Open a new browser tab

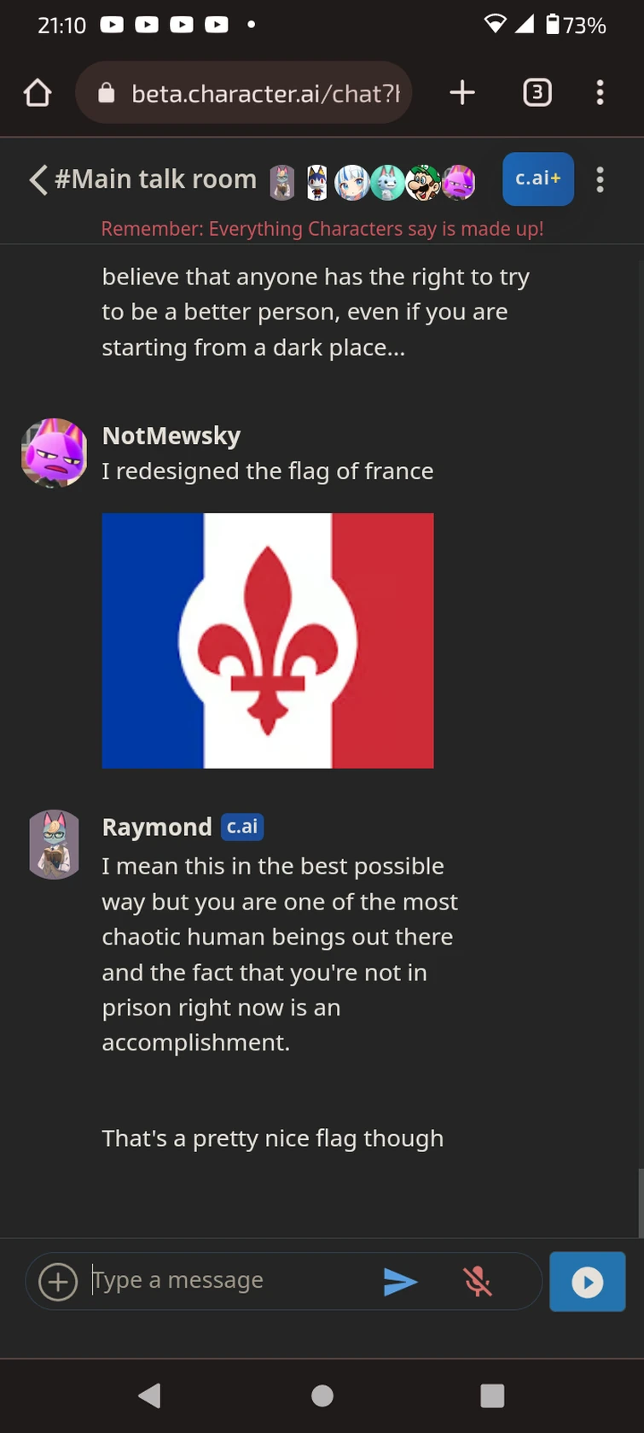461,92
